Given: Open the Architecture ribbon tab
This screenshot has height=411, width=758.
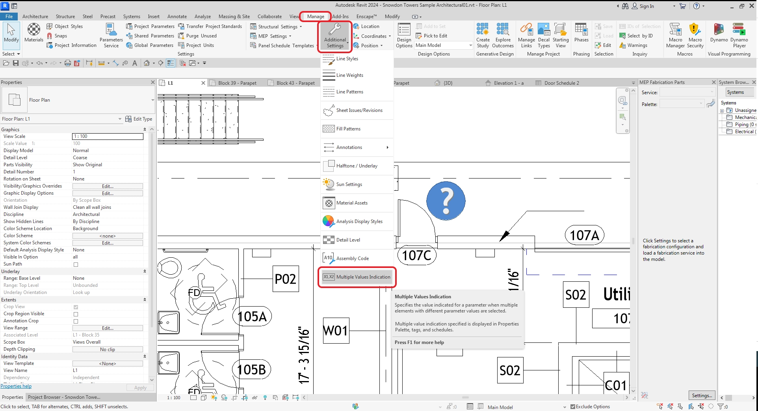Looking at the screenshot, I should [x=35, y=17].
